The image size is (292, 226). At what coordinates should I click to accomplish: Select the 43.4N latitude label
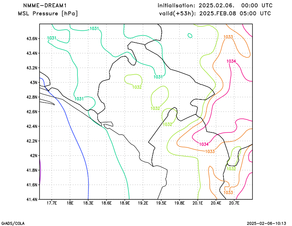coord(32,53)
